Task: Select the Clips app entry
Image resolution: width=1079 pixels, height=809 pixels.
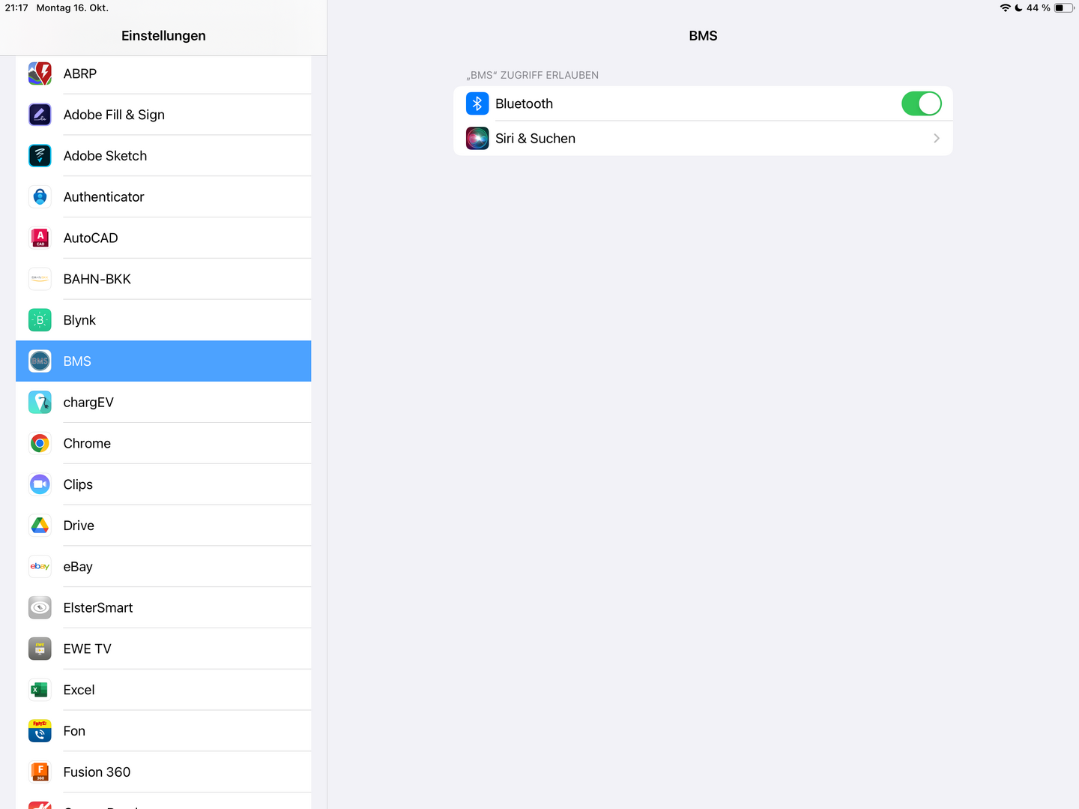Action: tap(163, 484)
